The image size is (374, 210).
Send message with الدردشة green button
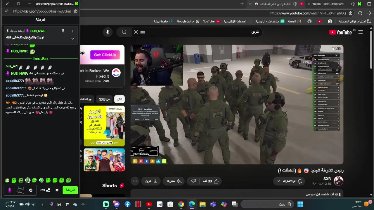tap(70, 190)
